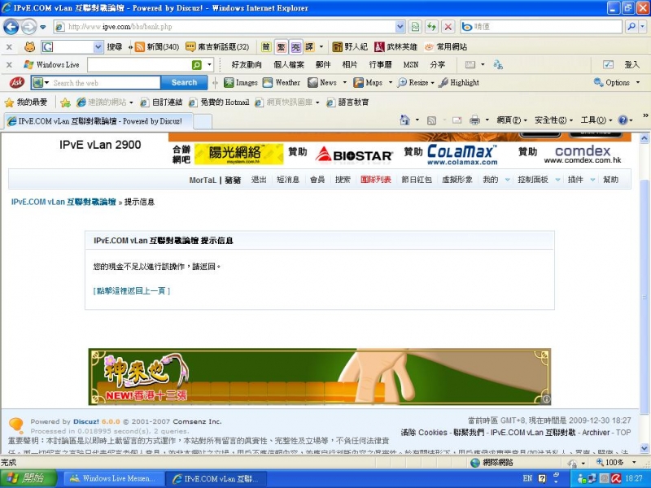This screenshot has width=651, height=488.
Task: Click the 點擊這裡返回上一頁 link
Action: click(x=132, y=291)
